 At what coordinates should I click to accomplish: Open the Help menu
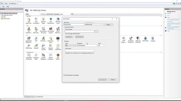click(x=8, y=6)
